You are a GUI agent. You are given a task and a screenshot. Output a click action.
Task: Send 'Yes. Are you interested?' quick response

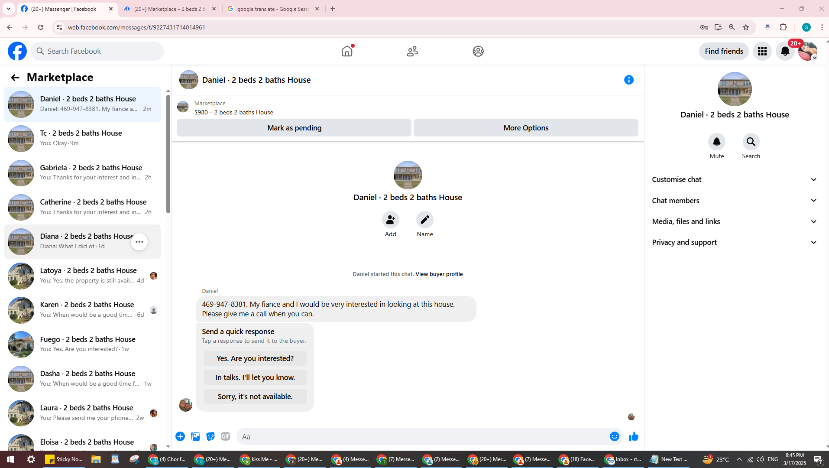255,358
